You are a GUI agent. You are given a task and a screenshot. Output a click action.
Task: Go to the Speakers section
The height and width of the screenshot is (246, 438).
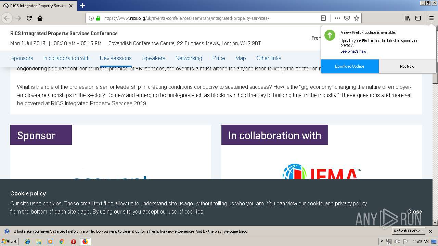[154, 58]
